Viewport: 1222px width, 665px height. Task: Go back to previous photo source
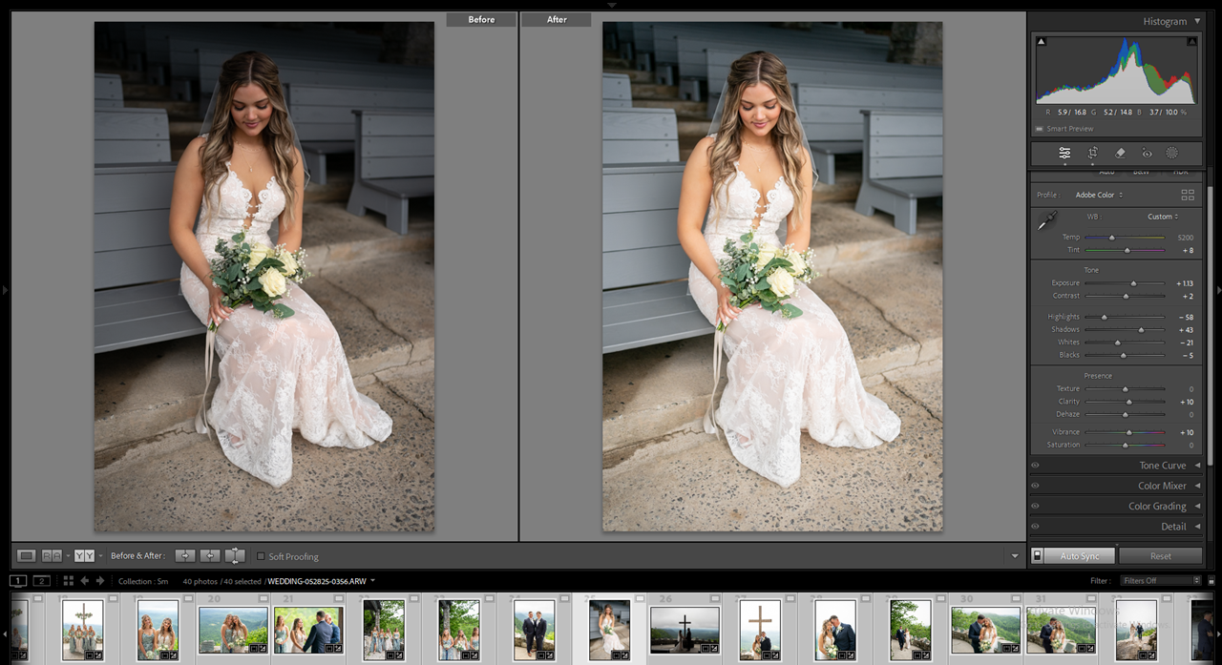point(84,580)
